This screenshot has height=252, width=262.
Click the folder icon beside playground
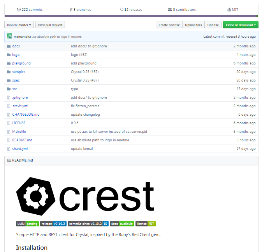click(x=9, y=63)
